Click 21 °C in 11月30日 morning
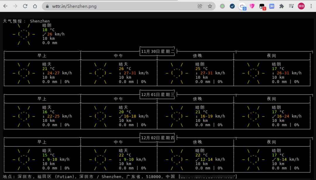The height and width of the screenshot is (180, 316). (48, 69)
